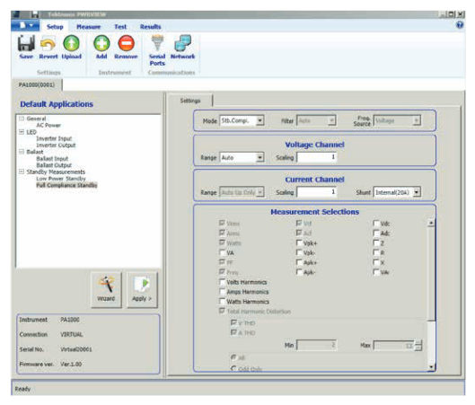Viewport: 475px width, 405px height.
Task: Open the Shunt dropdown
Action: 418,192
